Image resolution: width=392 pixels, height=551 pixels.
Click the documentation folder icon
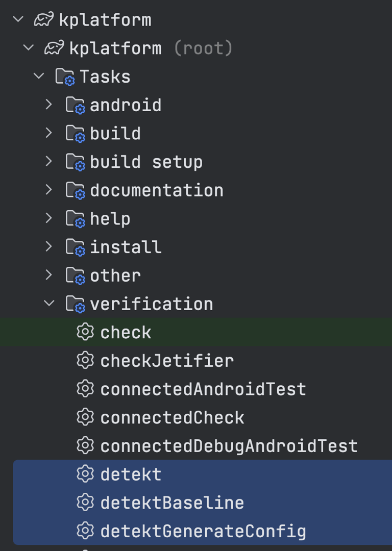[75, 190]
